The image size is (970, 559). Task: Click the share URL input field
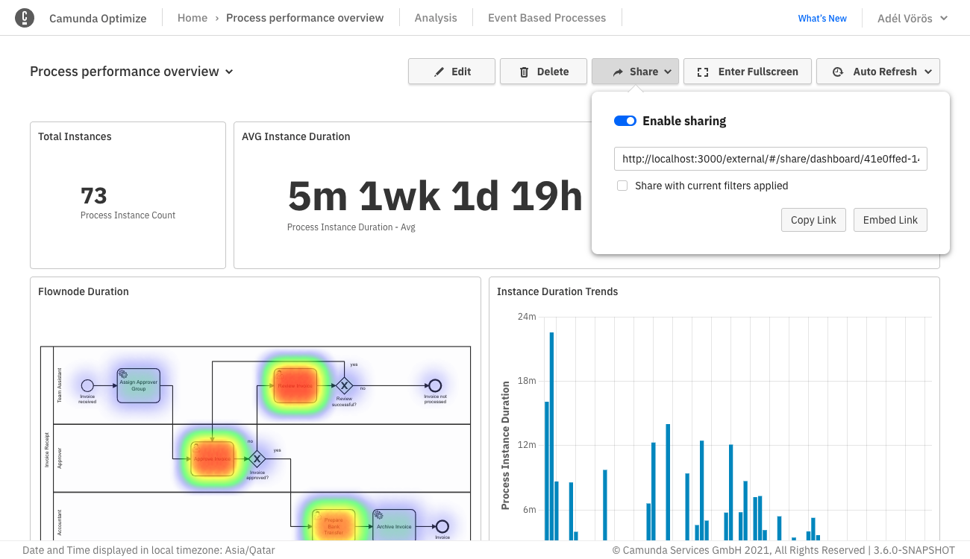[x=770, y=159]
